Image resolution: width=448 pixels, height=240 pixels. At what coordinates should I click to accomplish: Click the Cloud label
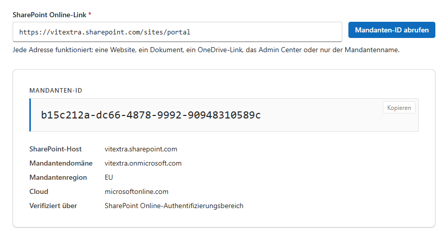click(x=38, y=192)
